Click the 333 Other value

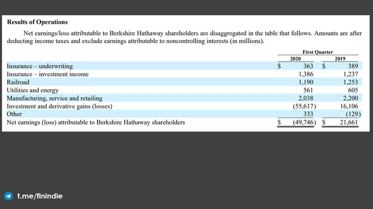[x=308, y=114]
